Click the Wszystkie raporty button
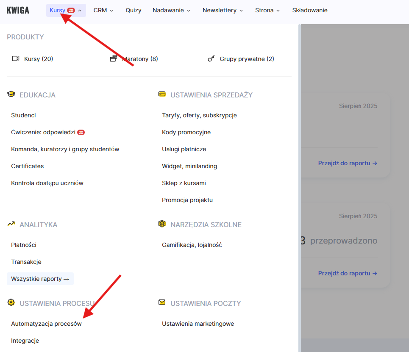This screenshot has width=409, height=352. [40, 279]
